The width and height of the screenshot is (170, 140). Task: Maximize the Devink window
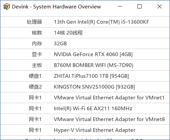pyautogui.click(x=140, y=6)
